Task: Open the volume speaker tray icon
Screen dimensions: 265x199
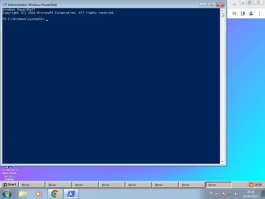Action: (237, 194)
